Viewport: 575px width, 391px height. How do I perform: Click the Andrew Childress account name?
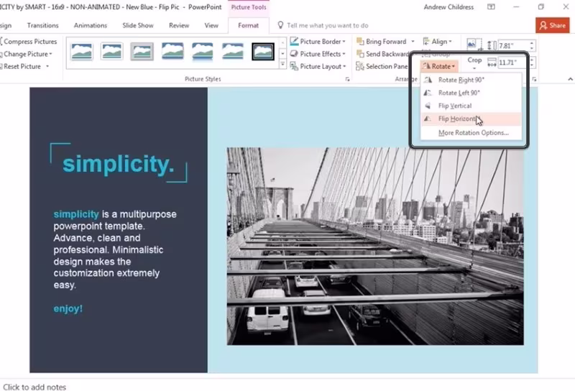448,7
